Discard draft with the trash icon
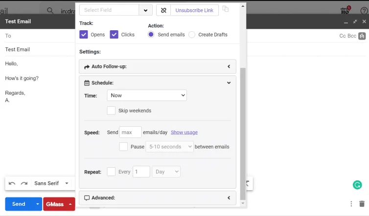Screen dimensions: 369x216 tap(362, 204)
